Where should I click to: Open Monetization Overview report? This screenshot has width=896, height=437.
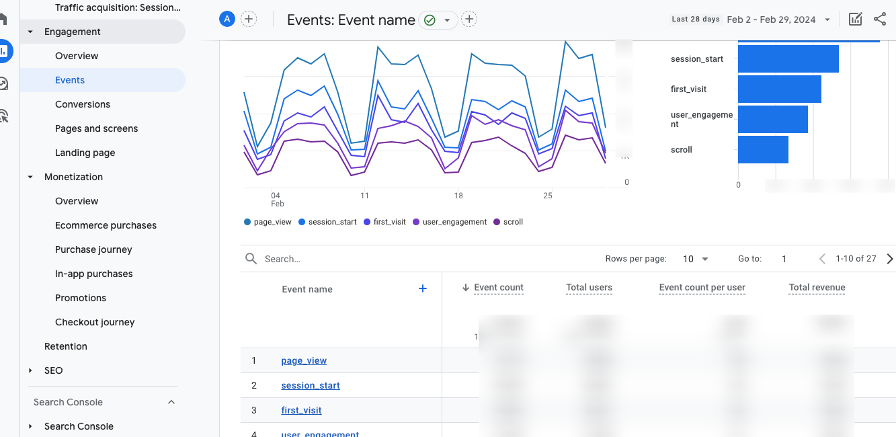pos(77,201)
